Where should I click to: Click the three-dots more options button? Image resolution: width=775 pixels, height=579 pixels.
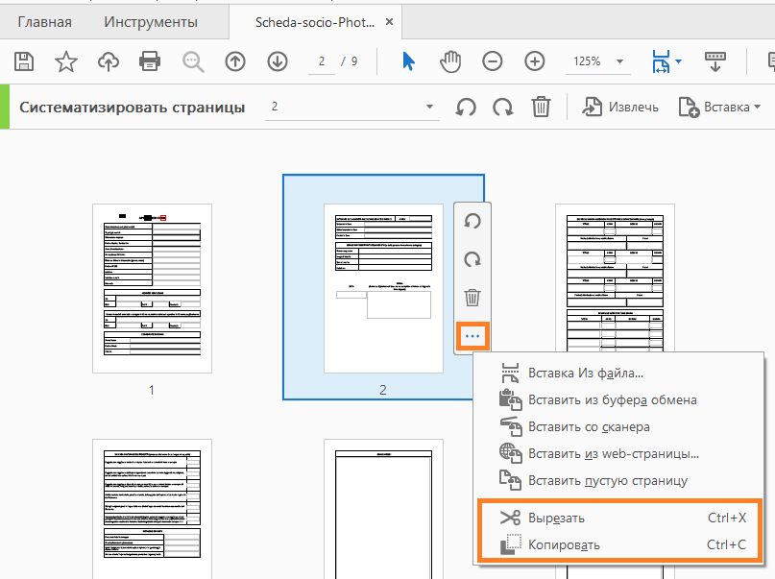[x=472, y=336]
